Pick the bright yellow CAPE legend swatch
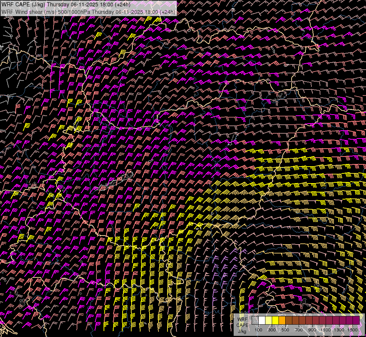 275,321
